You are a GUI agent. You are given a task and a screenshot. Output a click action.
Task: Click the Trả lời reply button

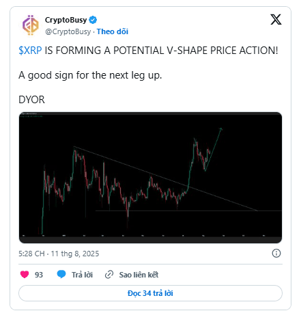click(82, 275)
